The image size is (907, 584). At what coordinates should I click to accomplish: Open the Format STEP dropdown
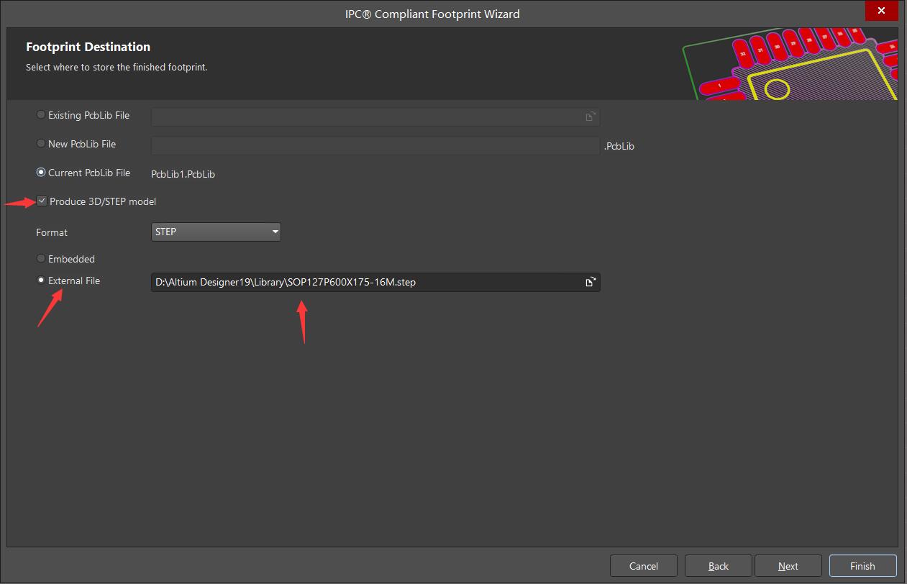pyautogui.click(x=216, y=232)
